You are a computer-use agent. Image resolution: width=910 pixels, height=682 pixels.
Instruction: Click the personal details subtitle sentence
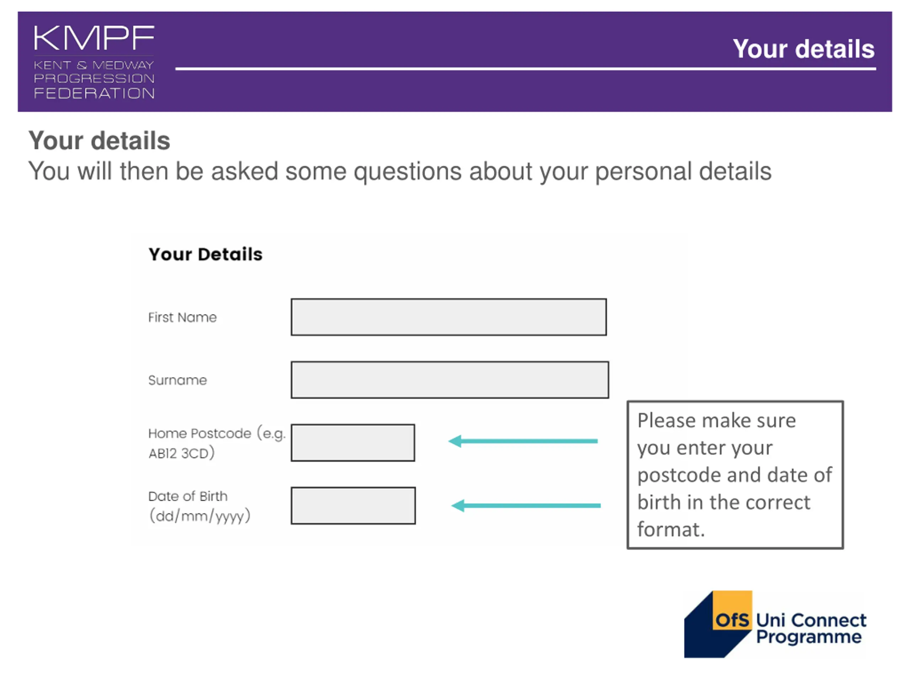[x=400, y=172]
